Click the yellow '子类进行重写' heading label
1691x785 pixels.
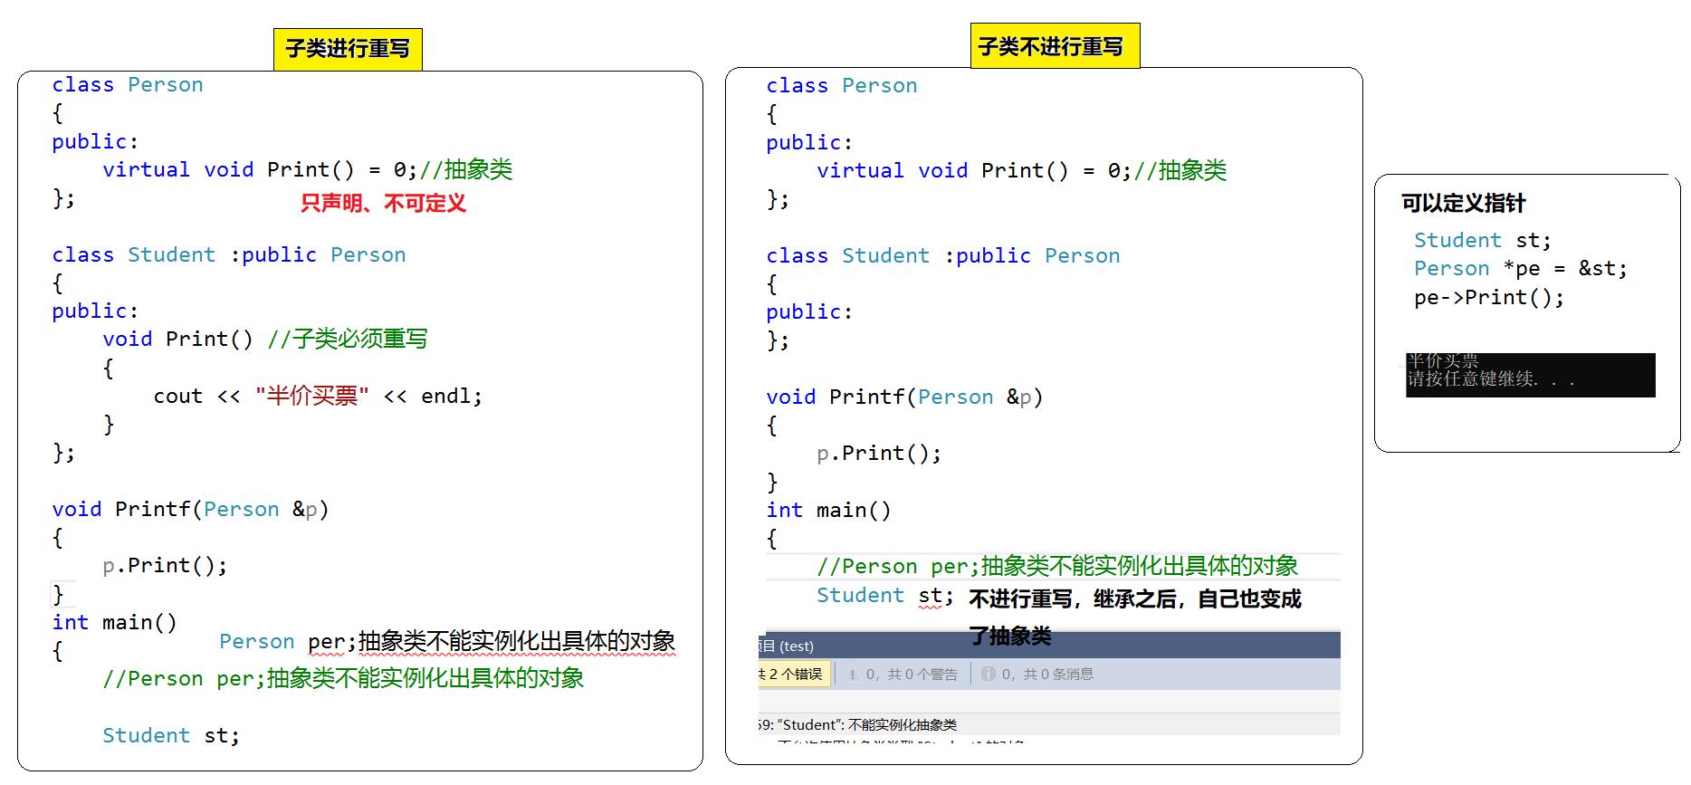(x=348, y=49)
